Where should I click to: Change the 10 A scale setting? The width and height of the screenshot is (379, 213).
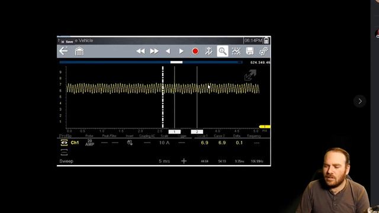(165, 143)
